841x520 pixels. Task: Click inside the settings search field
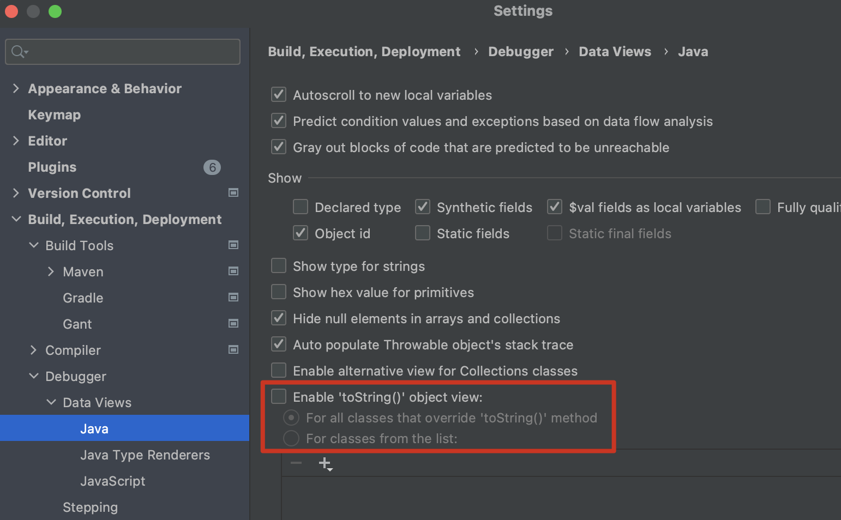coord(123,52)
